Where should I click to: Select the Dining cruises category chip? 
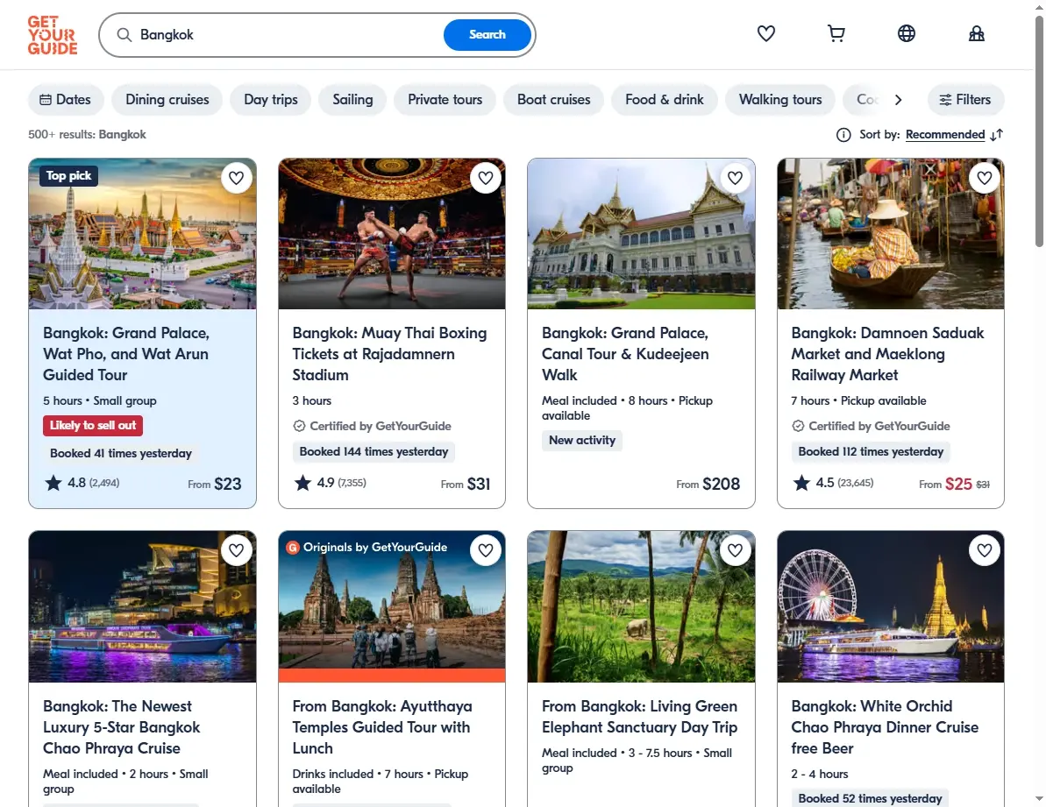click(167, 100)
